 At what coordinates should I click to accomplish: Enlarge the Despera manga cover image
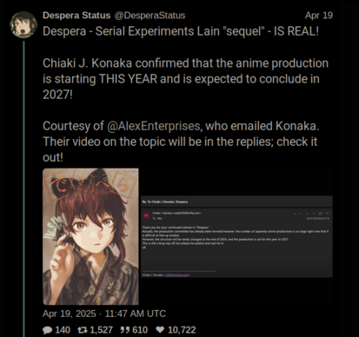90,236
